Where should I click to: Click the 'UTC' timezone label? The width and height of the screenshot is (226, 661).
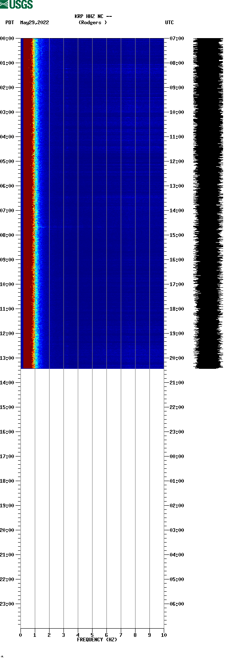(x=169, y=23)
